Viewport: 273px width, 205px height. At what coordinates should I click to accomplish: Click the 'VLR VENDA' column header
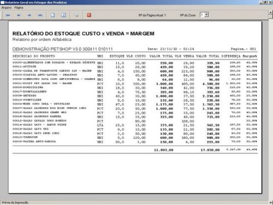(185, 56)
